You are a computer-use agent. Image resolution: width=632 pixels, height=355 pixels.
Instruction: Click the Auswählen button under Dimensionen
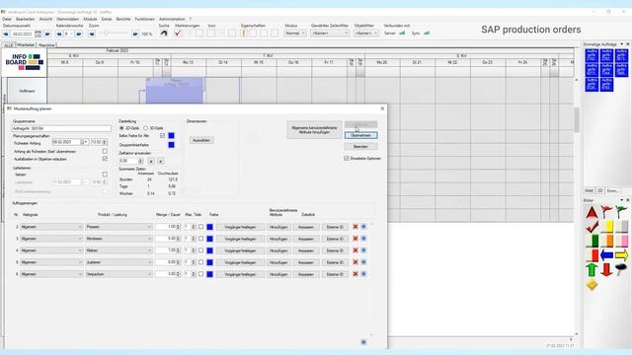pyautogui.click(x=201, y=140)
